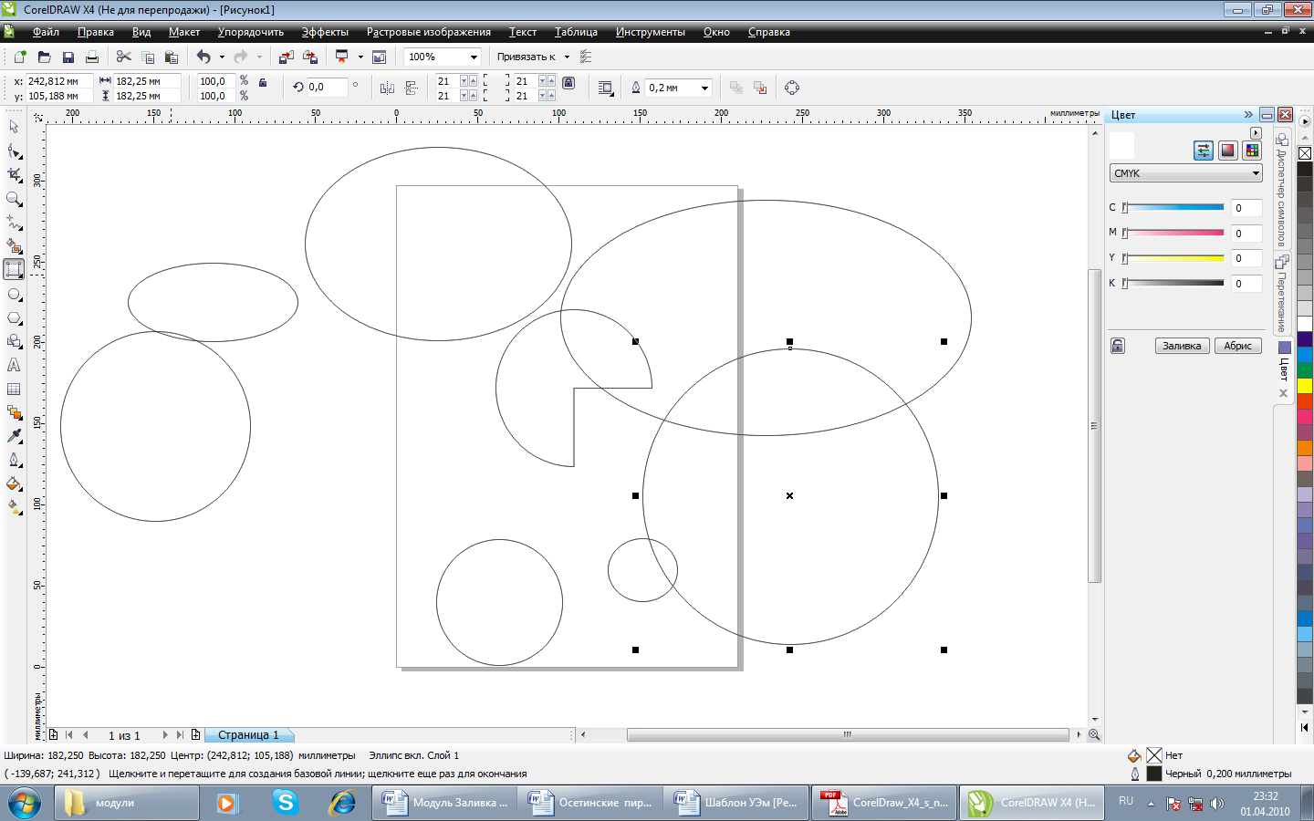Select the Pick tool in toolbox

click(x=14, y=127)
